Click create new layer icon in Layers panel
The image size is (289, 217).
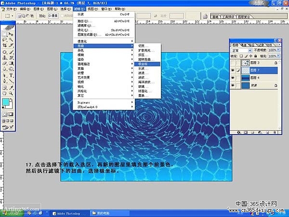tap(267, 132)
